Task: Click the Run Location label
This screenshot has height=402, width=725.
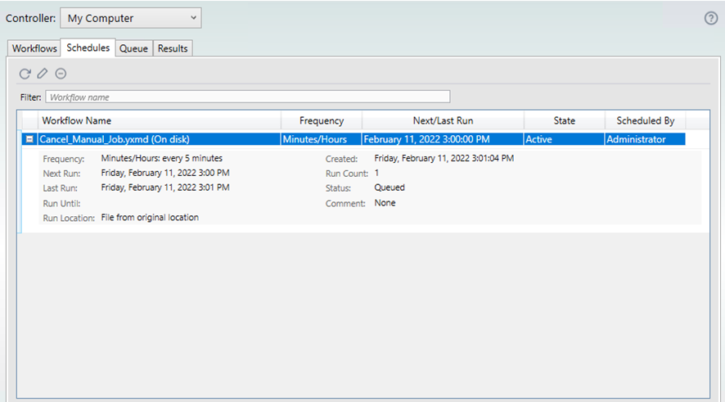Action: (x=69, y=218)
